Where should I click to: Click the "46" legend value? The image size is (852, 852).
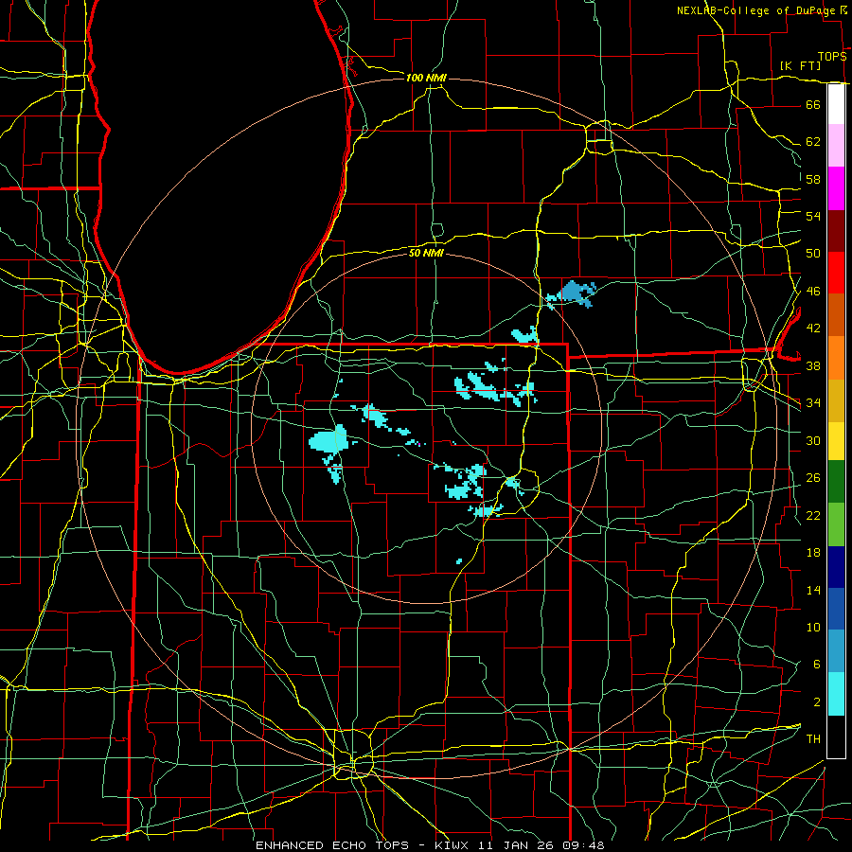pyautogui.click(x=813, y=291)
